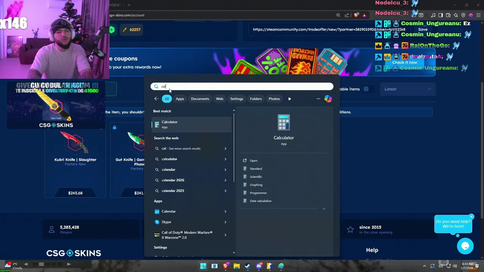Click the Brave Shields lion icon in address bar

pos(356,15)
